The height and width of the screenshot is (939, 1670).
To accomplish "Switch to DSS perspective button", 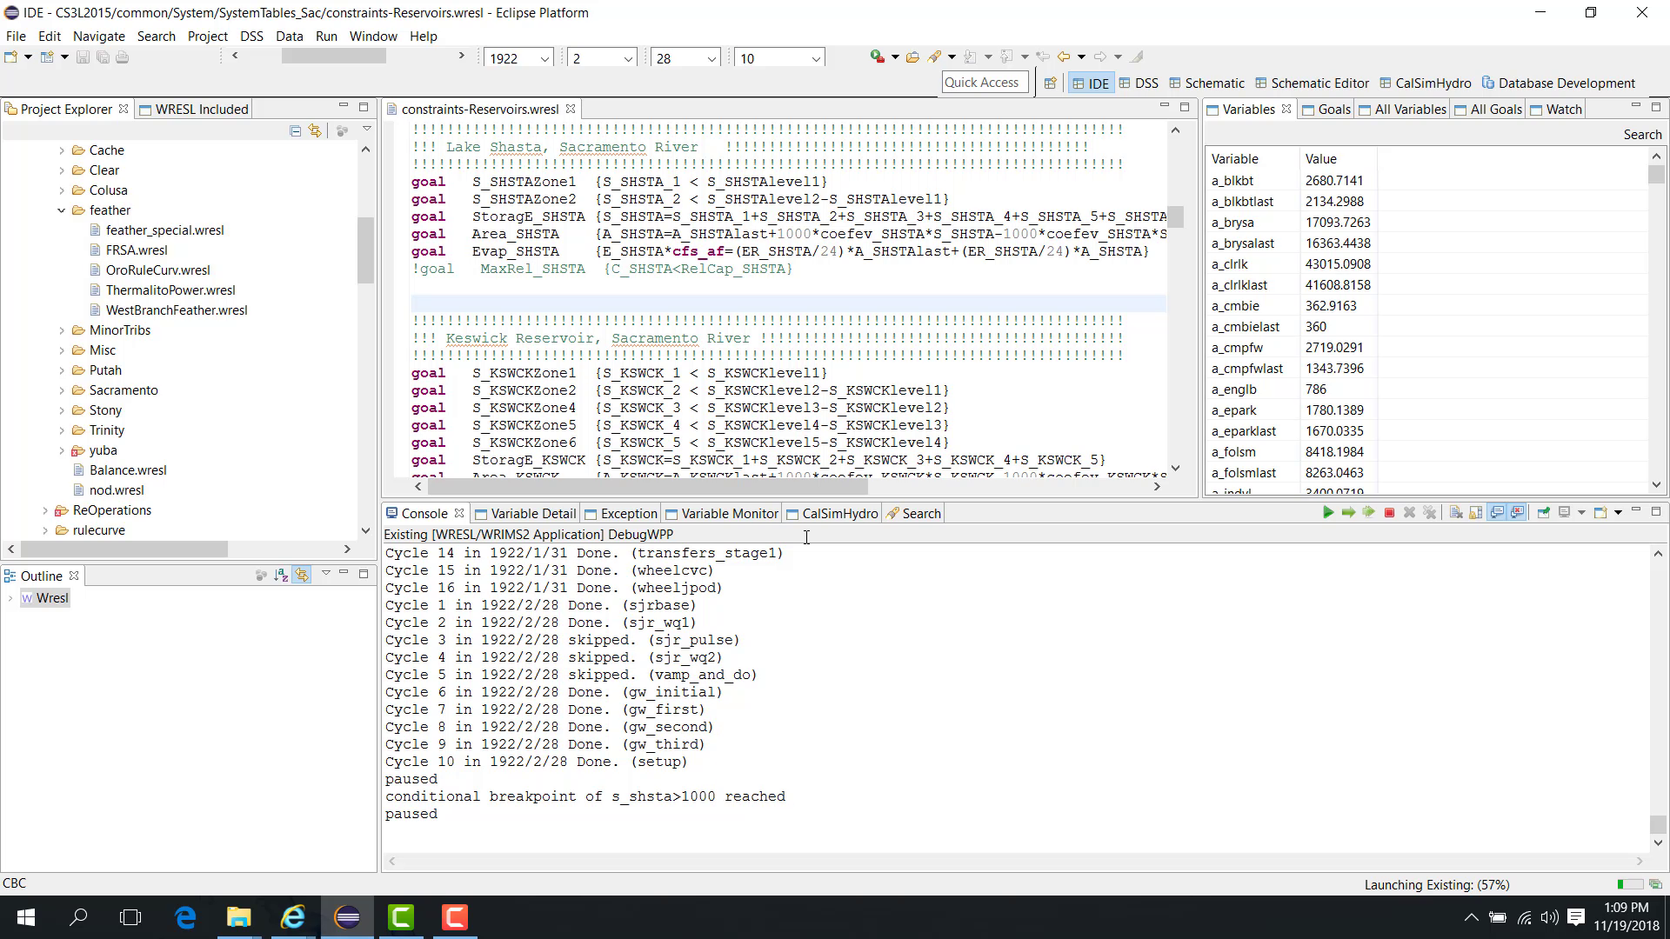I will coord(1139,83).
